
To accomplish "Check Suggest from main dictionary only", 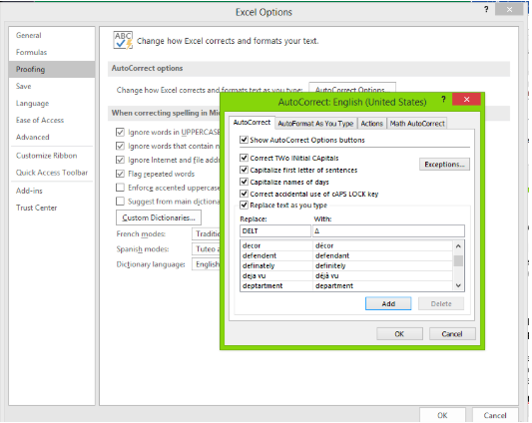I will (120, 202).
